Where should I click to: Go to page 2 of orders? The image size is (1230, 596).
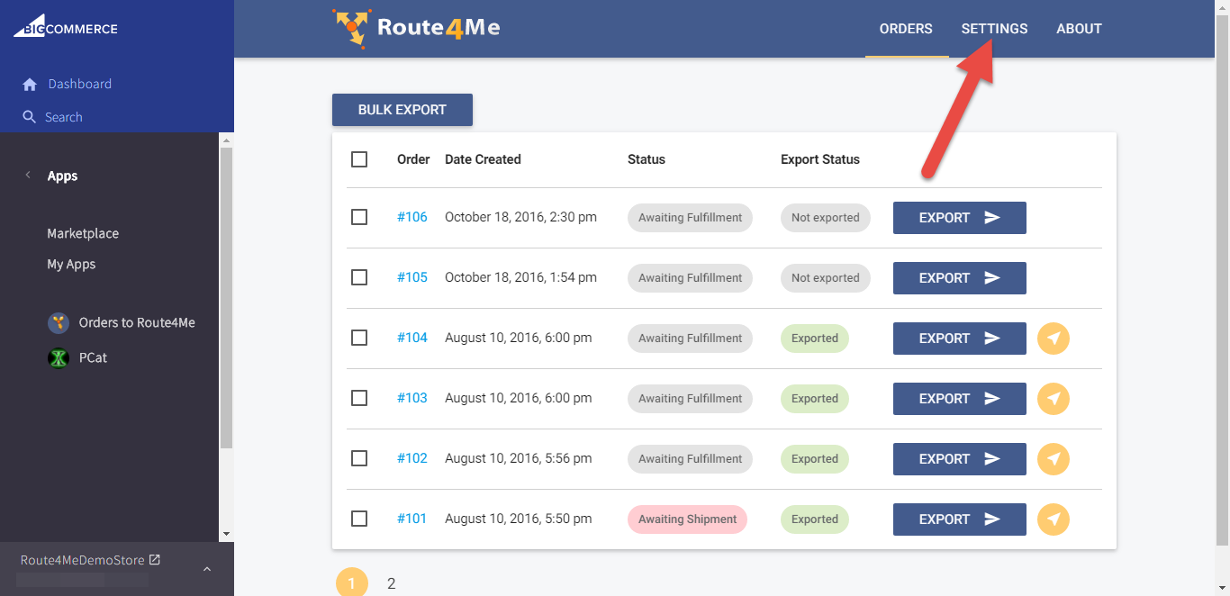392,583
